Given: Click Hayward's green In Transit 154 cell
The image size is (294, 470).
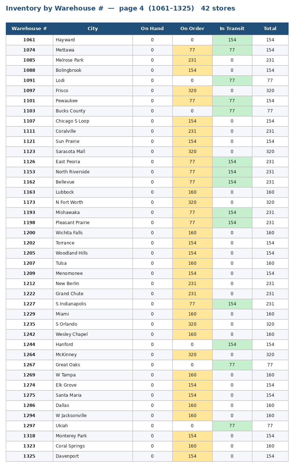Looking at the screenshot, I should tap(232, 40).
